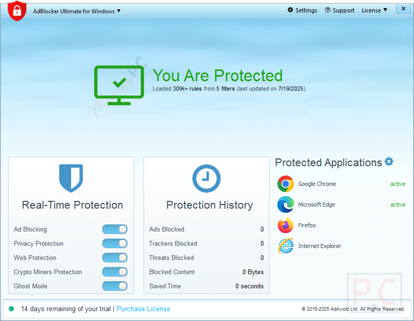The height and width of the screenshot is (321, 414).
Task: Click the Internet Explorer icon
Action: tap(286, 246)
